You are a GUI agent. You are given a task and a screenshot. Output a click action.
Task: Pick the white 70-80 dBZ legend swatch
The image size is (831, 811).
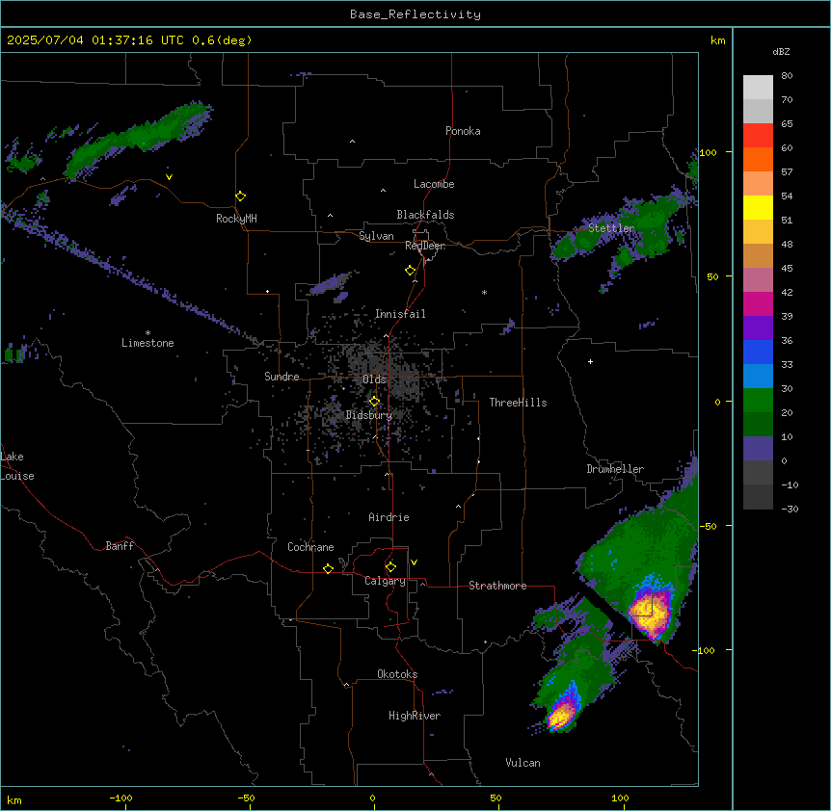click(x=758, y=87)
